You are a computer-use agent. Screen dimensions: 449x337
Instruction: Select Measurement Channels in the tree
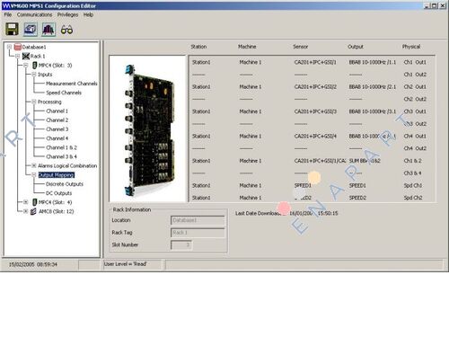[x=72, y=84]
